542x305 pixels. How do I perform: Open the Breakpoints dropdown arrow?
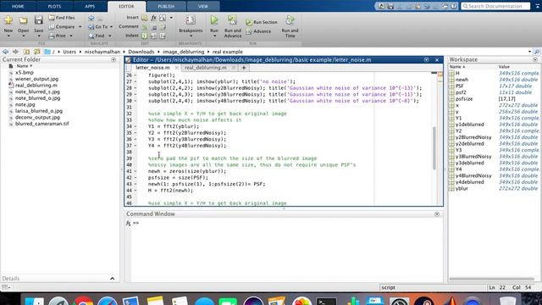191,36
